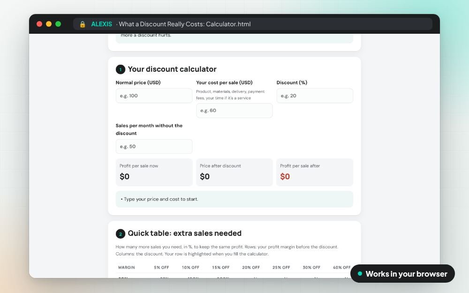Click the lock icon in the address bar
Screen dimensions: 469x293
pyautogui.click(x=83, y=24)
